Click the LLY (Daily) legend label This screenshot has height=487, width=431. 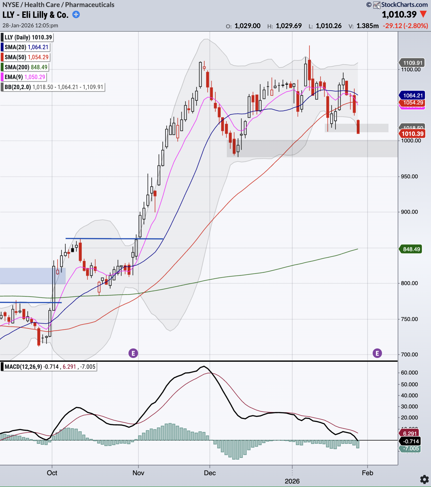click(28, 37)
